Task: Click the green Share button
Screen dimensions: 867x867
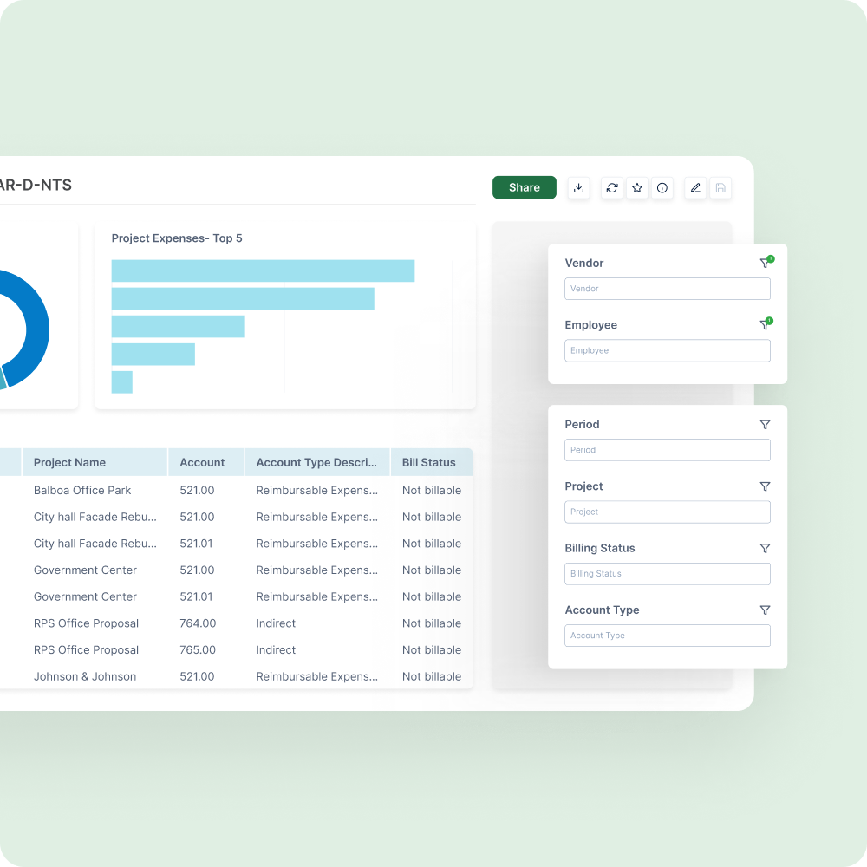Action: (x=524, y=187)
